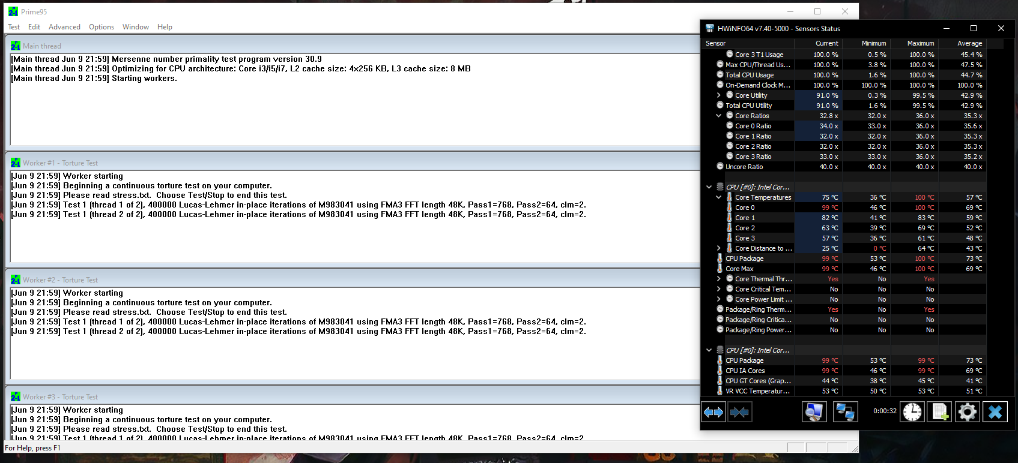The height and width of the screenshot is (463, 1018).
Task: Collapse the Core Ratios sensor group
Action: point(719,116)
